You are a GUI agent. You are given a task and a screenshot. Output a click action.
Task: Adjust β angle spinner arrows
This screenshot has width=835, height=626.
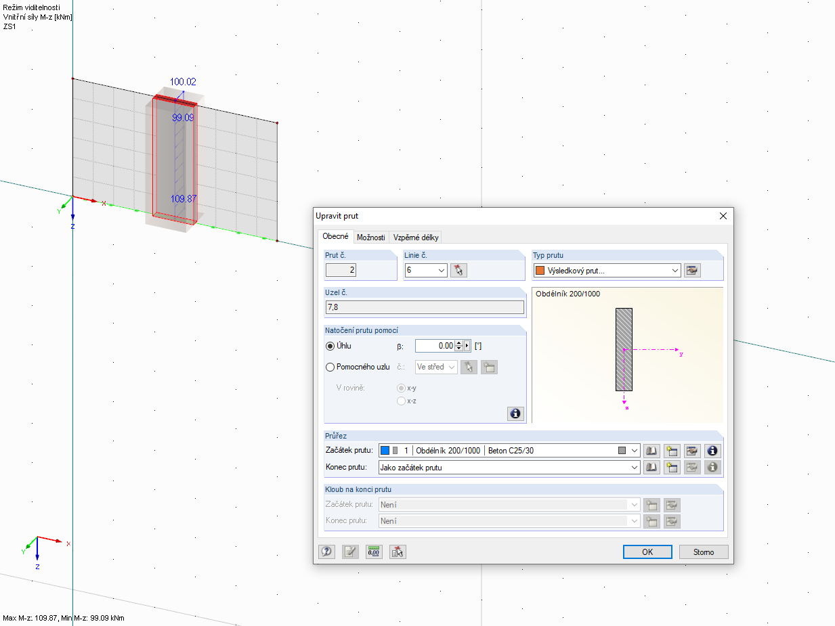(x=459, y=346)
